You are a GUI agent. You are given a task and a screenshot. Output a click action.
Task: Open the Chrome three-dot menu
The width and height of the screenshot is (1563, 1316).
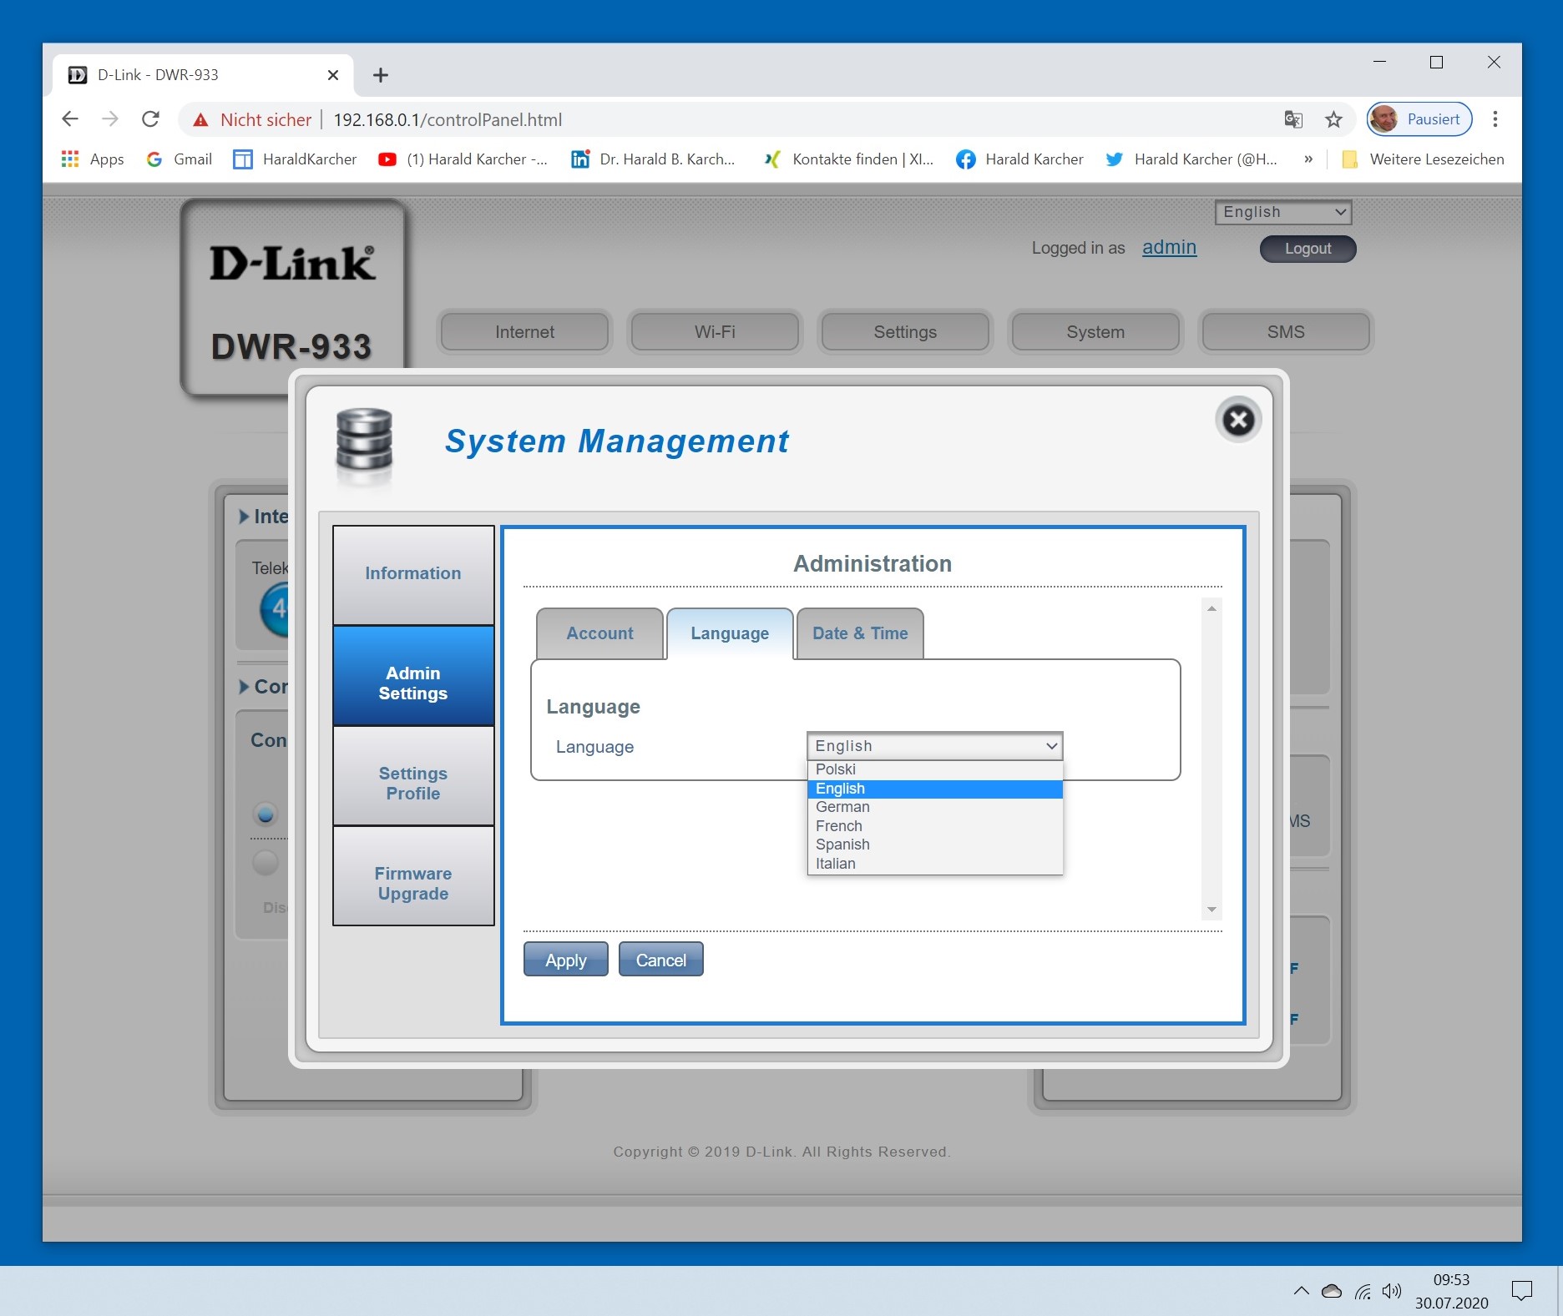[x=1495, y=119]
